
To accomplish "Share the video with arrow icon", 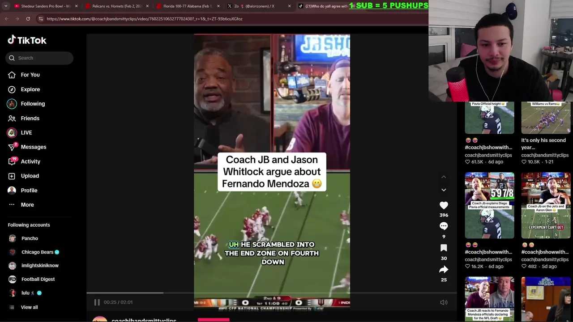I will pyautogui.click(x=444, y=269).
